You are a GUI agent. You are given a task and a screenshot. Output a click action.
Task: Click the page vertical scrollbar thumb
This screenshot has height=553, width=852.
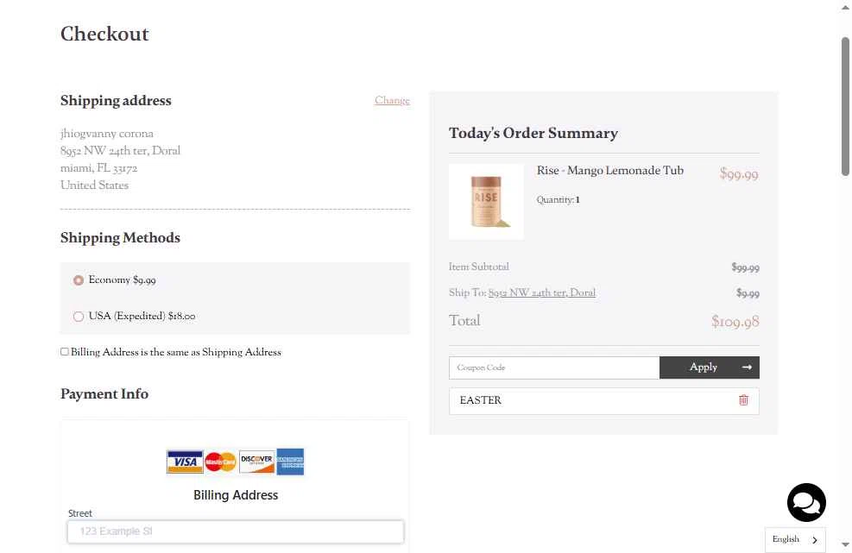(x=845, y=106)
